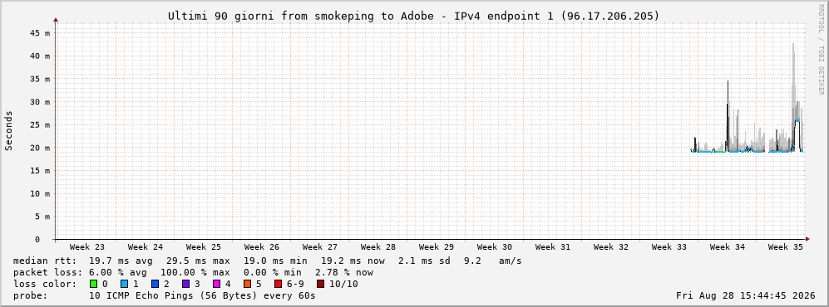Viewport: 829px width, 307px height.
Task: Click the RRDTOOL / TOBI OETIKER watermark
Action: (821, 49)
